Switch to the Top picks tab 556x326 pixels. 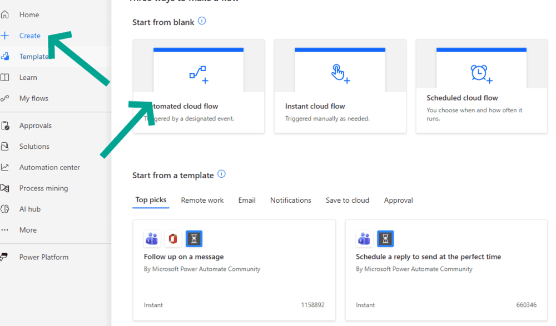click(x=151, y=200)
